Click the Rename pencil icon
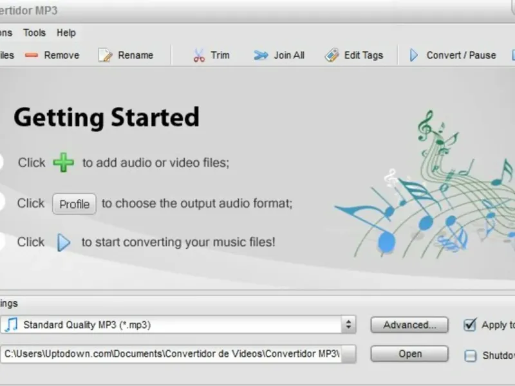 pyautogui.click(x=106, y=55)
